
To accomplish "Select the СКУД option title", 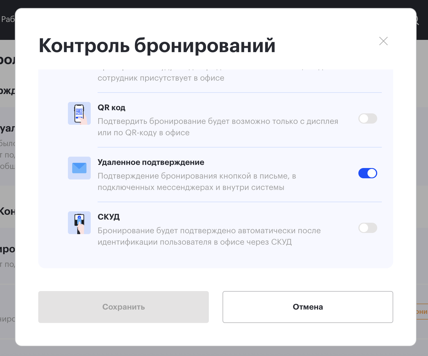I will 109,217.
